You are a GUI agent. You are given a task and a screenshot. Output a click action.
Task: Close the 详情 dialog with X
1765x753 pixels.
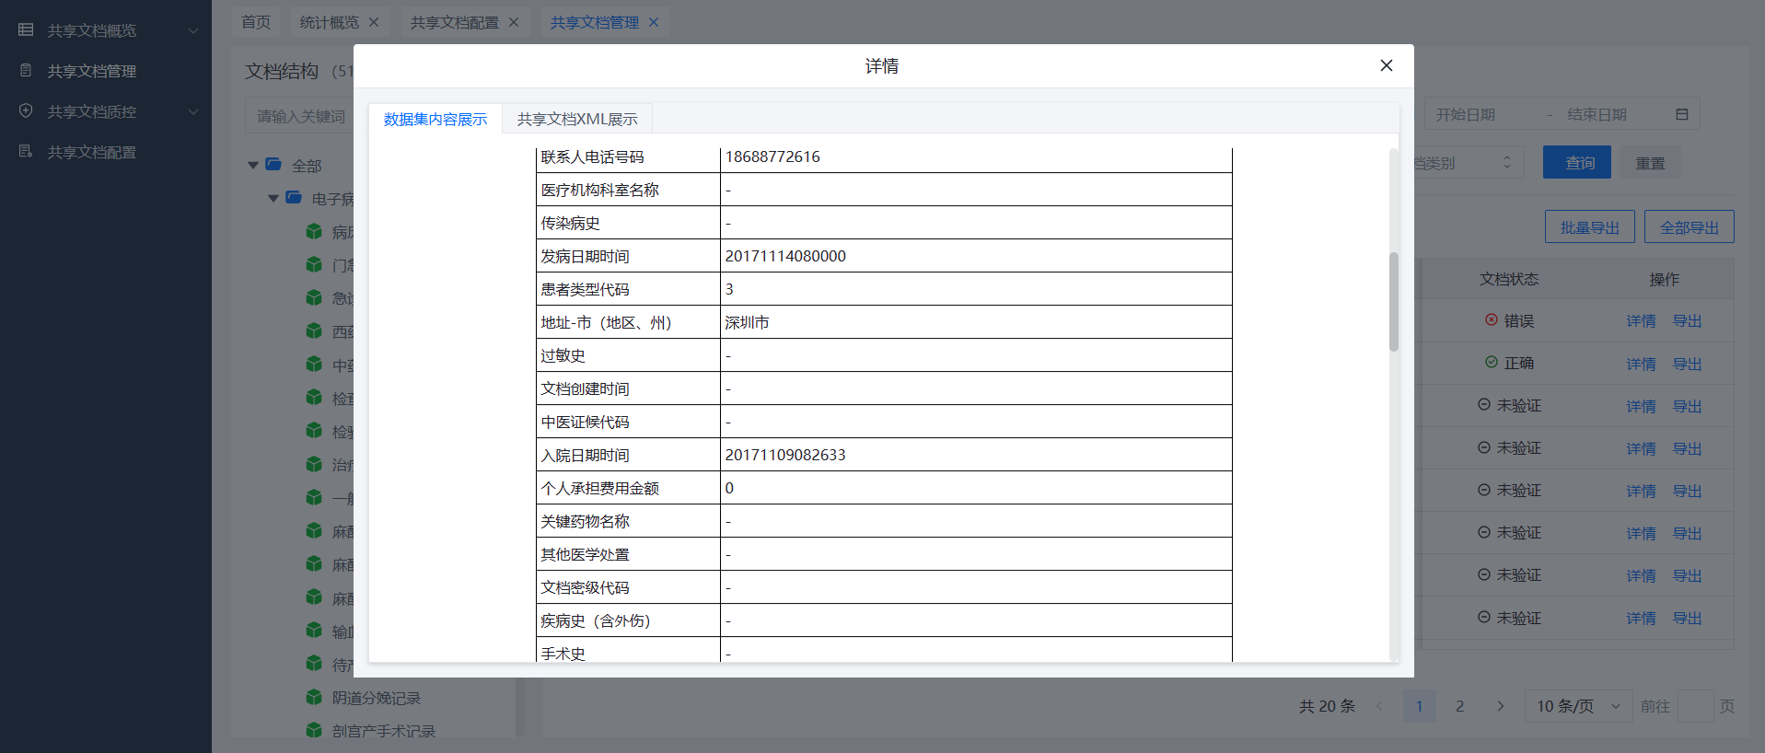(x=1386, y=65)
